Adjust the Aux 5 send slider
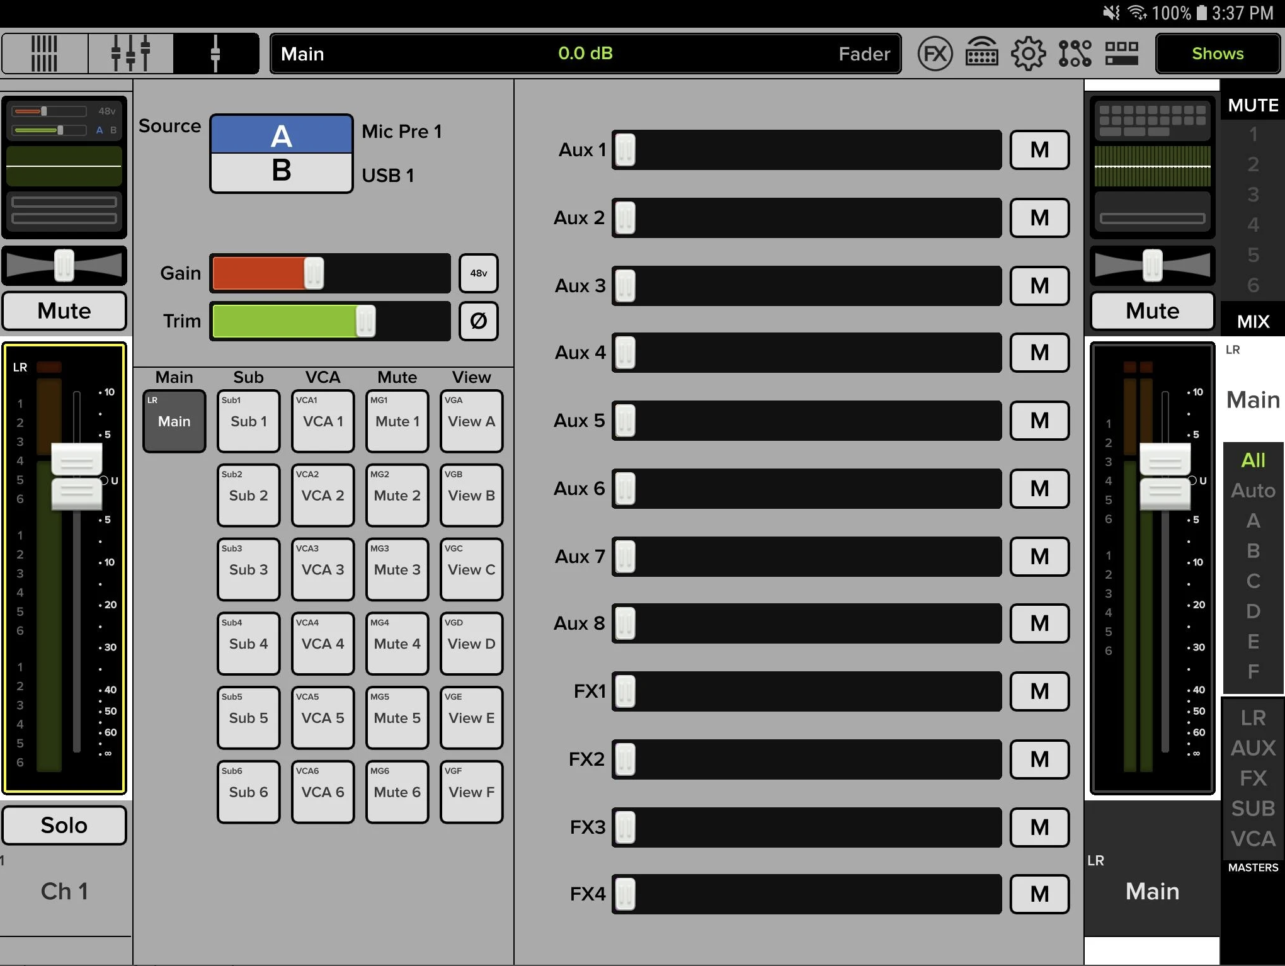 pos(806,421)
